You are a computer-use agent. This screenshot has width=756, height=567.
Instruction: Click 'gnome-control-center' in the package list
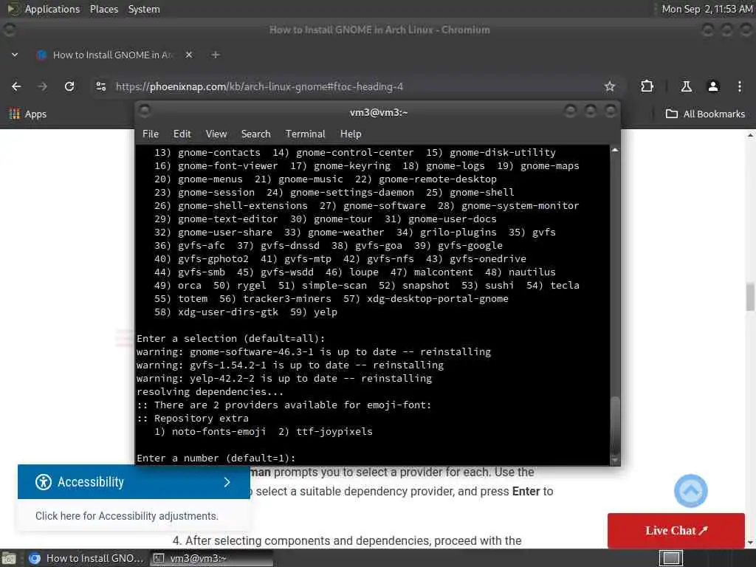pos(355,152)
